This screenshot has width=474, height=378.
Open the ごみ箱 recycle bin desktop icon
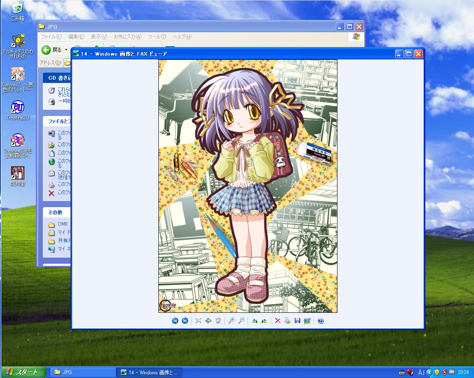pyautogui.click(x=18, y=12)
